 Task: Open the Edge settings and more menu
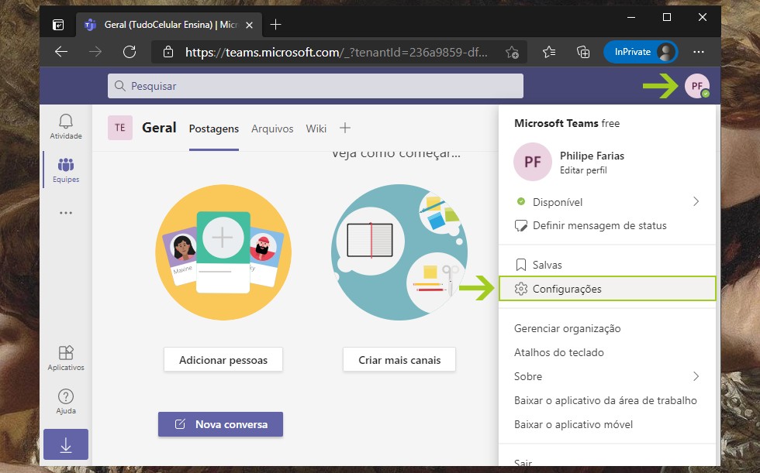coord(698,52)
